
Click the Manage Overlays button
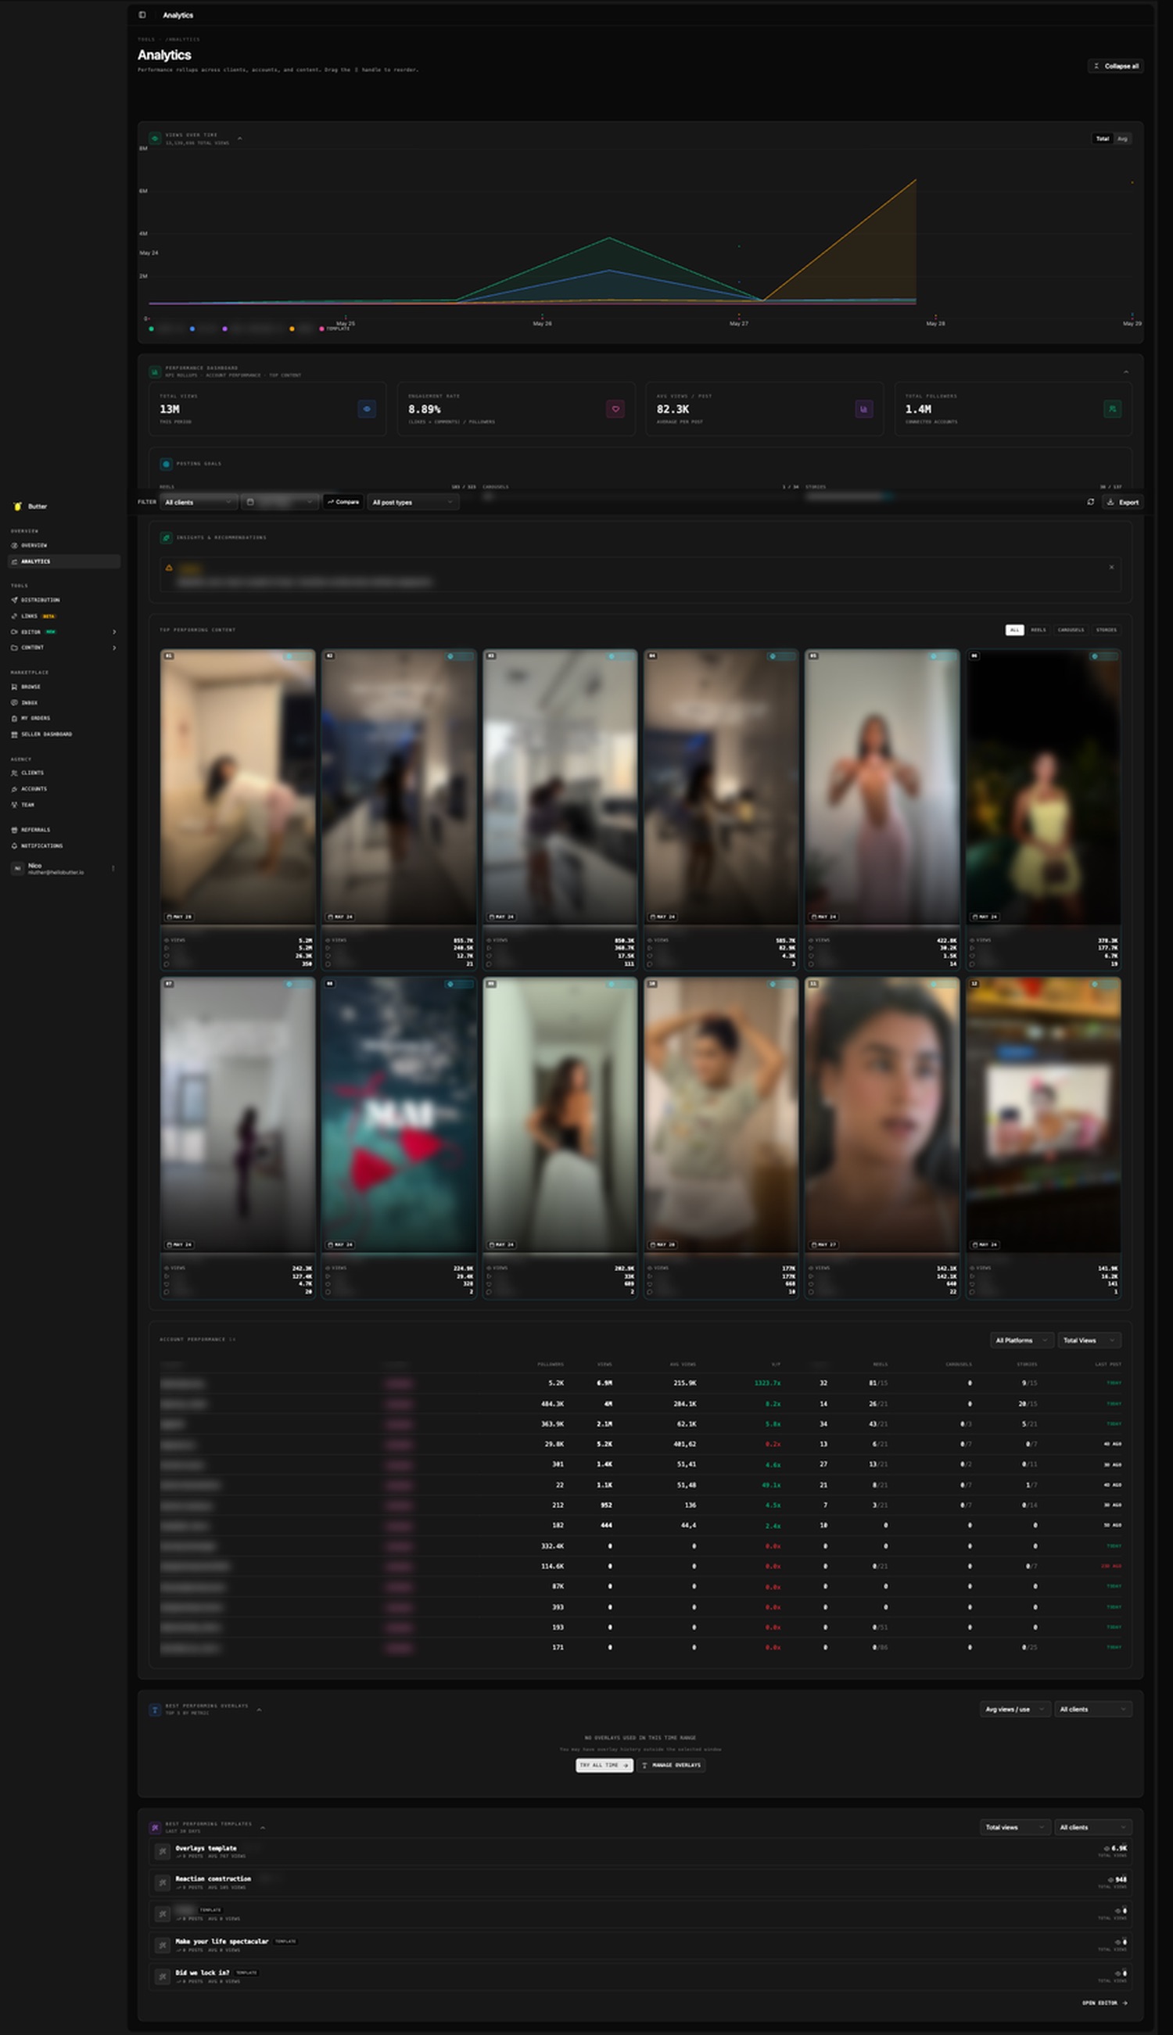(671, 1765)
